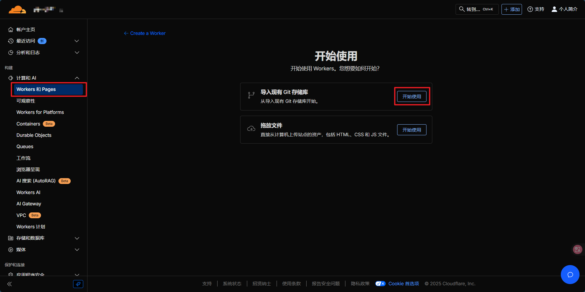Expand the 最近访问 section

tap(77, 41)
